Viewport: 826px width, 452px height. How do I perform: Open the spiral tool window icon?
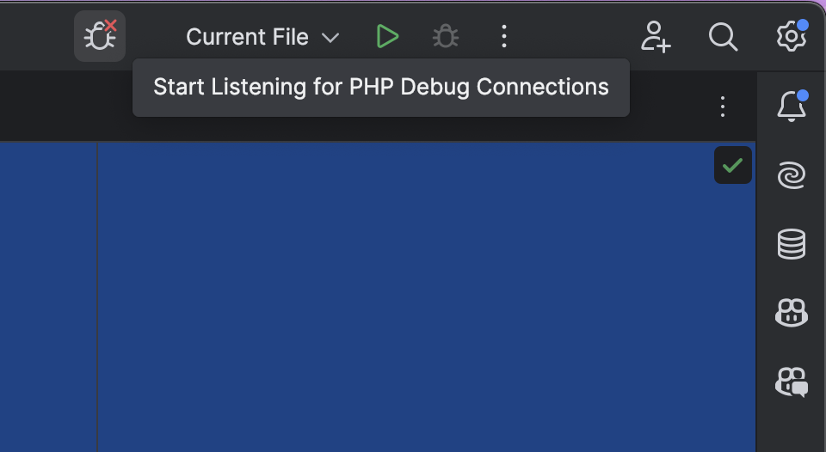point(791,176)
